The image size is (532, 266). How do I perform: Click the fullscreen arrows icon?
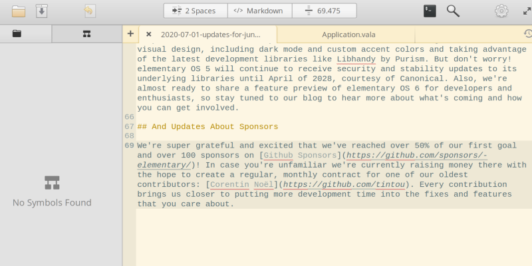coord(525,11)
